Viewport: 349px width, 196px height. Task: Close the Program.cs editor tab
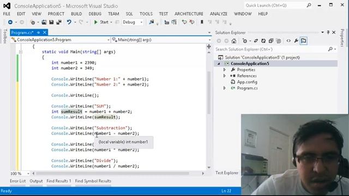click(x=45, y=33)
